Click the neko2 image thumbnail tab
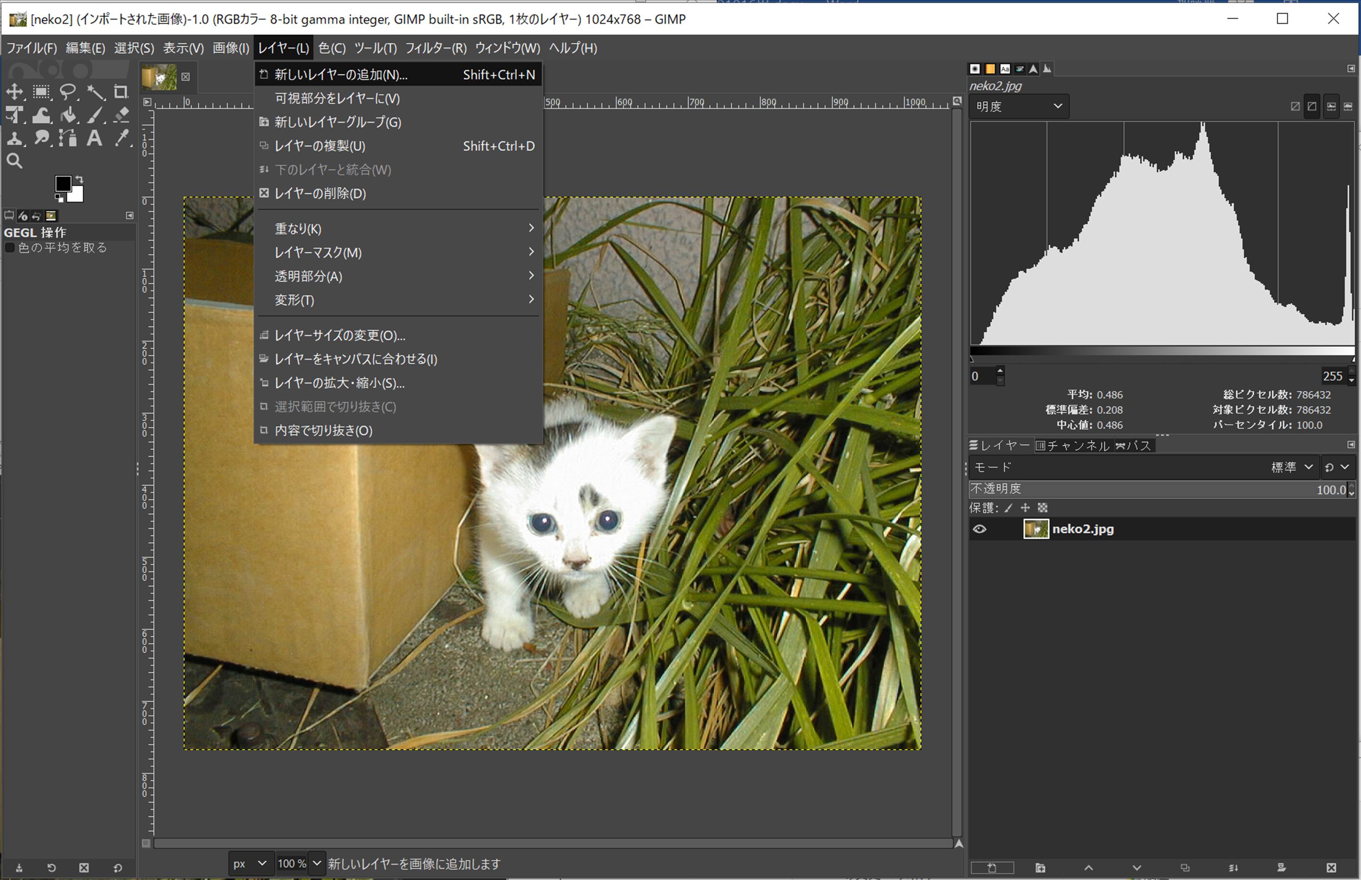Viewport: 1361px width, 880px height. click(x=159, y=77)
